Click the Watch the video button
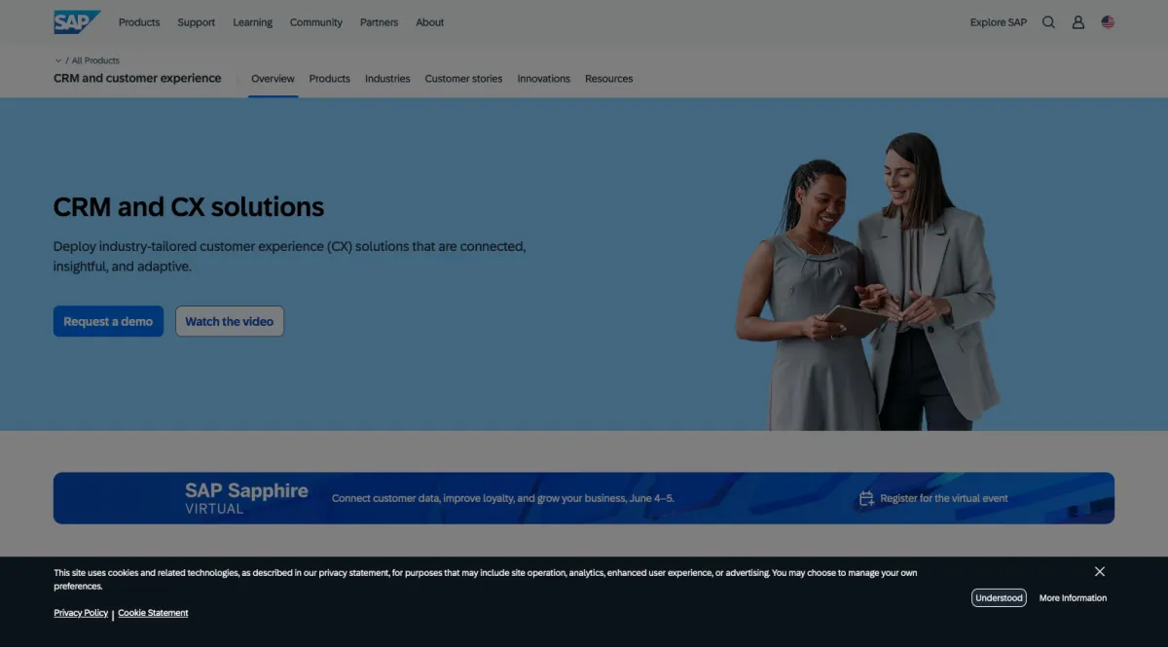The width and height of the screenshot is (1168, 647). [230, 321]
